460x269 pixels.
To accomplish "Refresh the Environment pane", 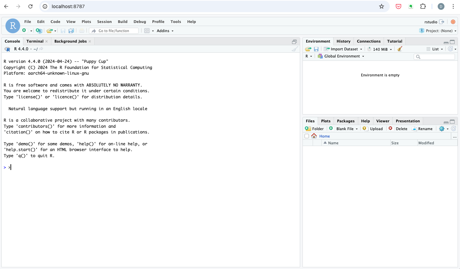I will click(x=450, y=49).
